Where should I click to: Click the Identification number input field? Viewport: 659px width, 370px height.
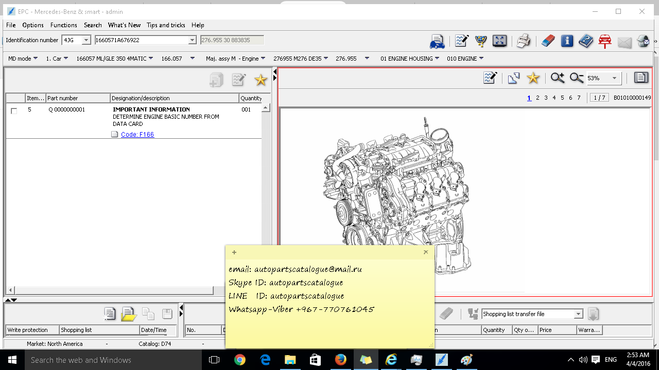pyautogui.click(x=142, y=40)
